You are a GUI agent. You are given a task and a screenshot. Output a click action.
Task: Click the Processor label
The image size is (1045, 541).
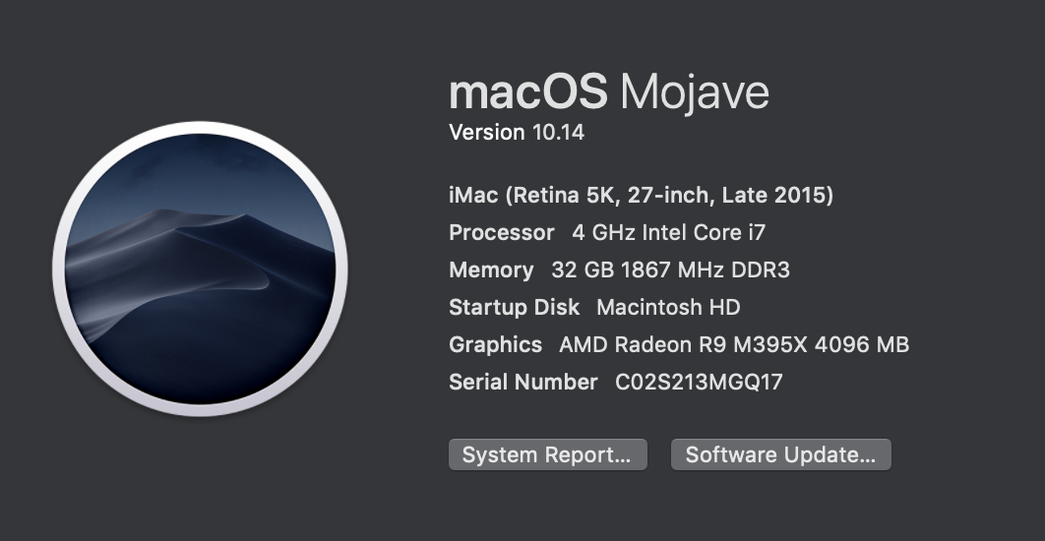pos(502,232)
